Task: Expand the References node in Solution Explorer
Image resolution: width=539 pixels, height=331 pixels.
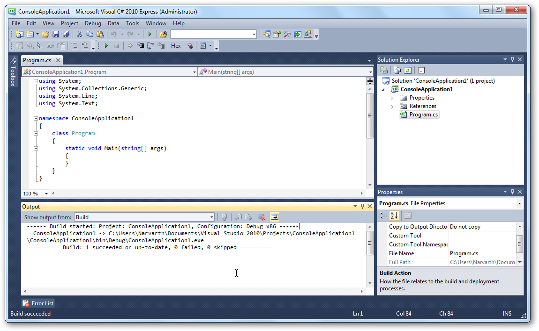Action: (x=392, y=106)
